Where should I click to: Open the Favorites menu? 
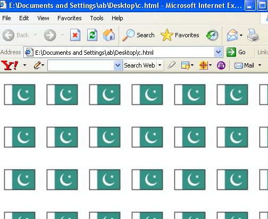(x=70, y=18)
